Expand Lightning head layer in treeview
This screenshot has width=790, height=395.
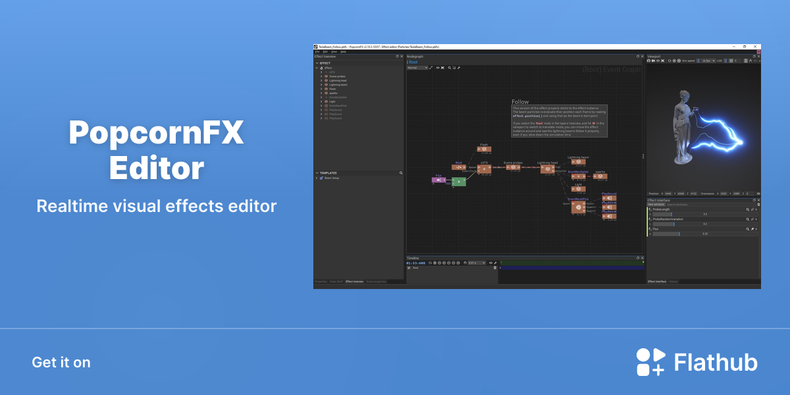tap(321, 80)
